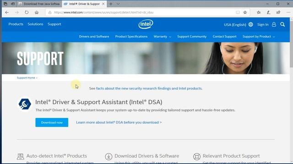
Task: Click the Intel Driver & Support Assistant heading
Action: click(x=99, y=102)
